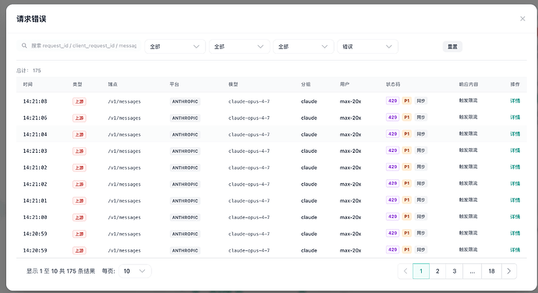Open 详情 for the 14:21:01 row

[x=515, y=200]
